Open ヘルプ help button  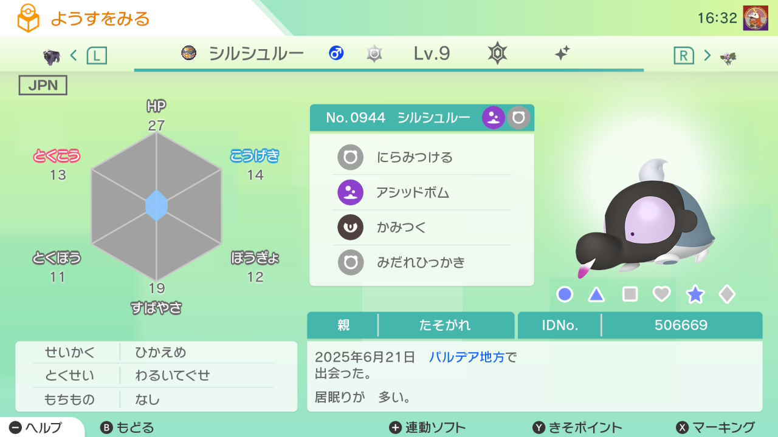36,427
